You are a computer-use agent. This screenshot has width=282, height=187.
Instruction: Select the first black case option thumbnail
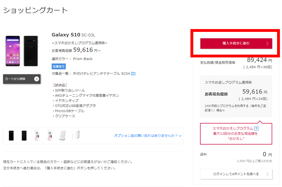[11, 136]
